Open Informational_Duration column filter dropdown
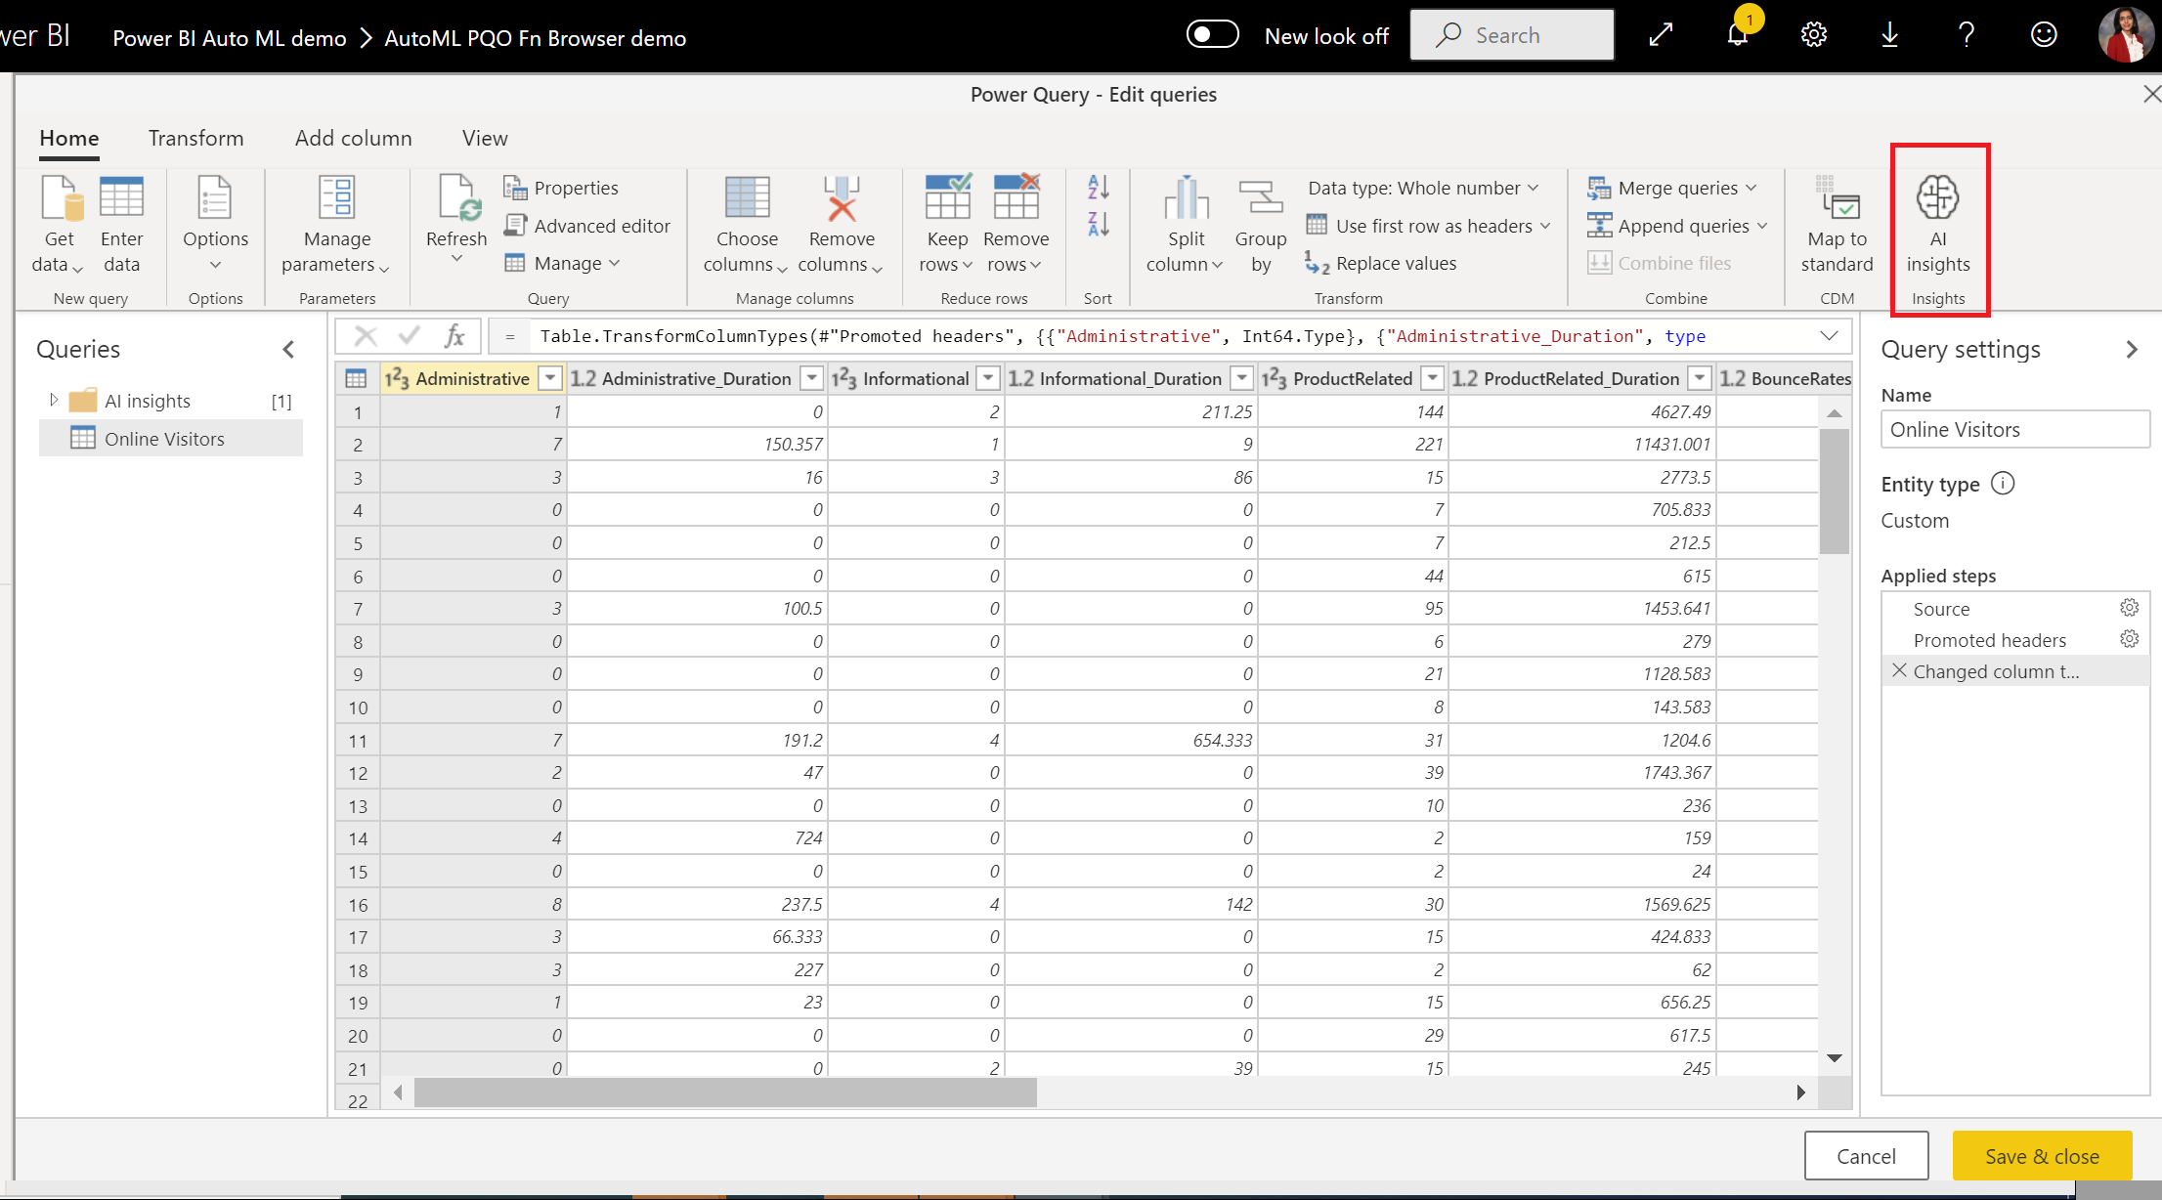 coord(1242,378)
